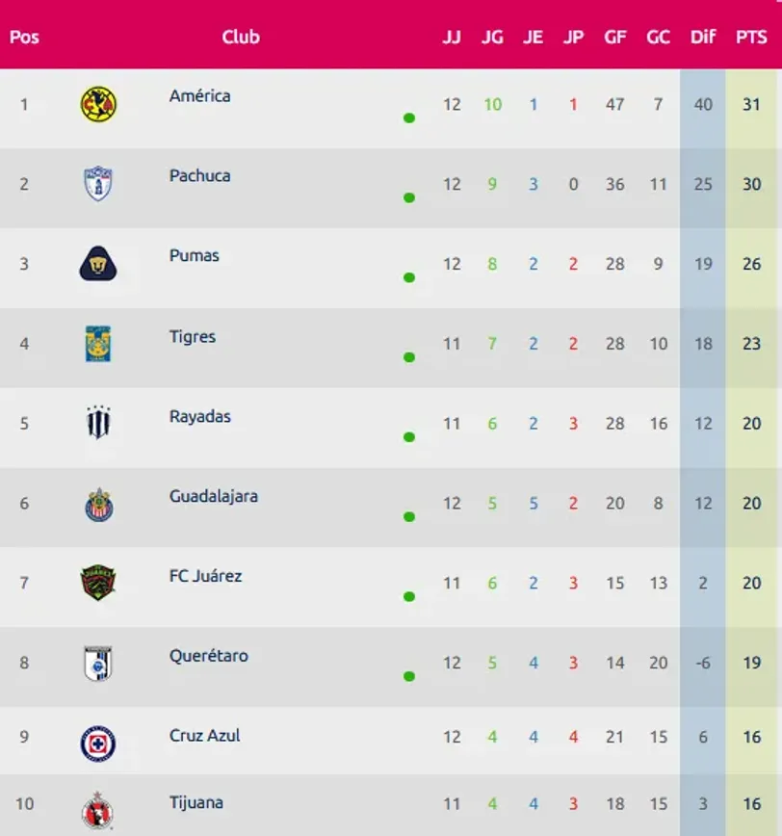Select the Tigres team crest

[x=98, y=344]
